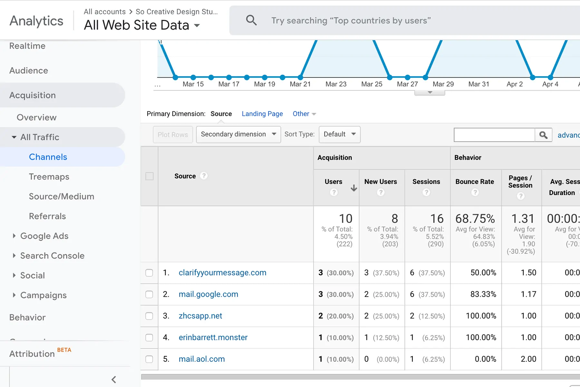Tick the mail.google.com row checkbox
Image resolution: width=580 pixels, height=387 pixels.
tap(149, 294)
